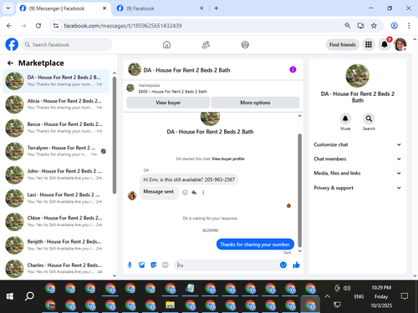The width and height of the screenshot is (418, 313).
Task: Mute this conversation bell icon
Action: pos(345,119)
